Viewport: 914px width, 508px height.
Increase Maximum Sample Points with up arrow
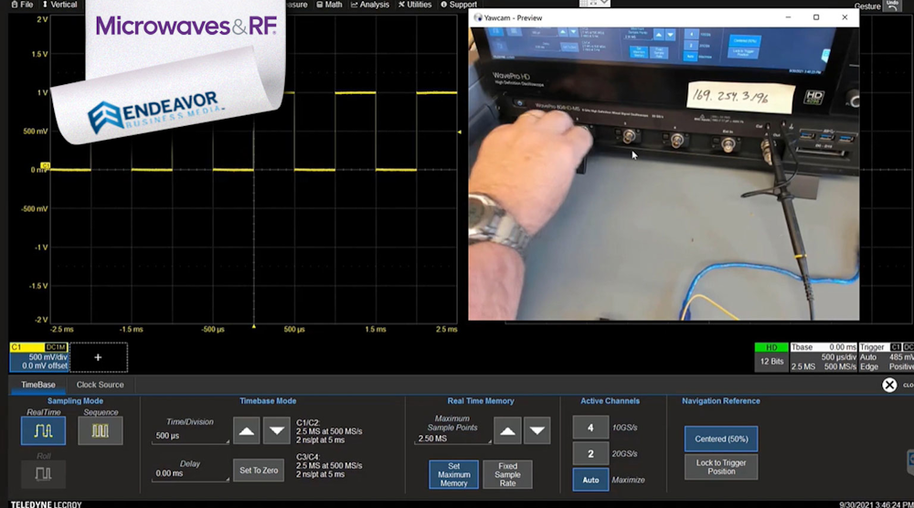coord(507,430)
